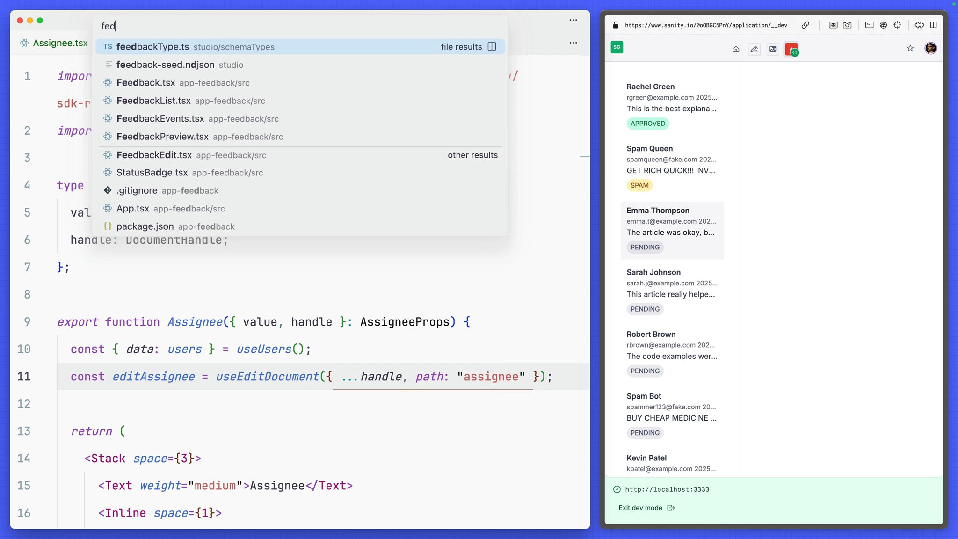
Task: Open feedback-seed.ndjson from quick open list
Action: [300, 65]
